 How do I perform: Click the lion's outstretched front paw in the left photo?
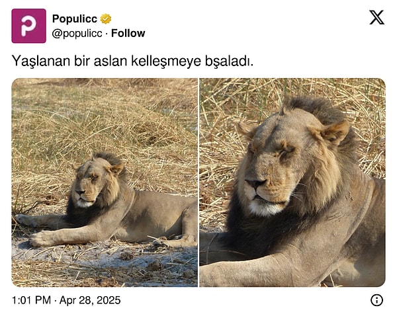42,239
